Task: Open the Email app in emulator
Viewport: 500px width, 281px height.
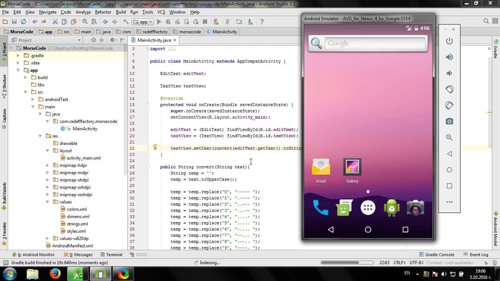Action: click(321, 171)
